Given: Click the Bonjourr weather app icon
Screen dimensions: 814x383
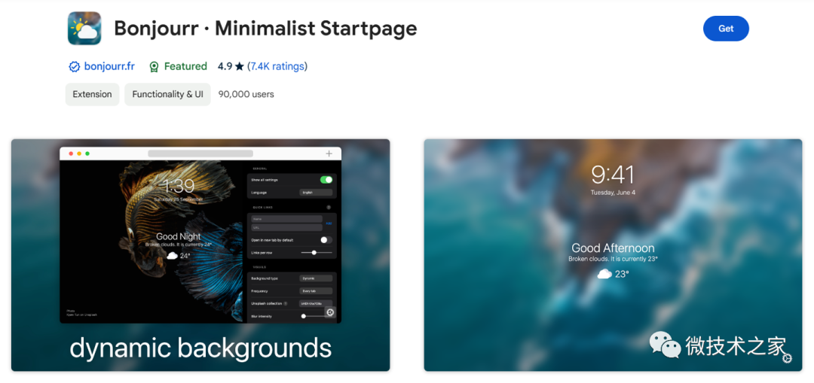Looking at the screenshot, I should coord(84,29).
